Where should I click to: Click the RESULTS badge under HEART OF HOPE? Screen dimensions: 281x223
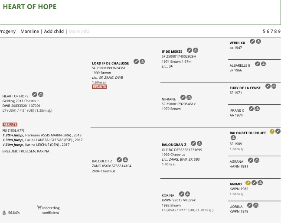10,124
